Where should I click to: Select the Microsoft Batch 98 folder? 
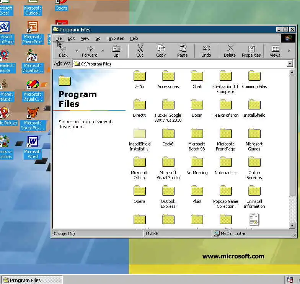197,139
